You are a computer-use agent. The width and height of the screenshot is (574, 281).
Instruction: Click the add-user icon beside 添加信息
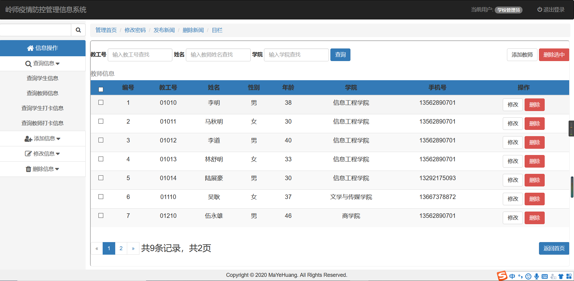(28, 139)
